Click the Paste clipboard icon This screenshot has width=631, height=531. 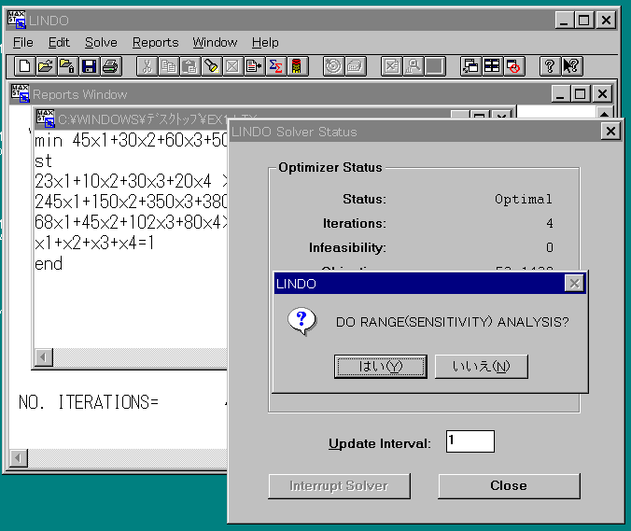(x=189, y=66)
